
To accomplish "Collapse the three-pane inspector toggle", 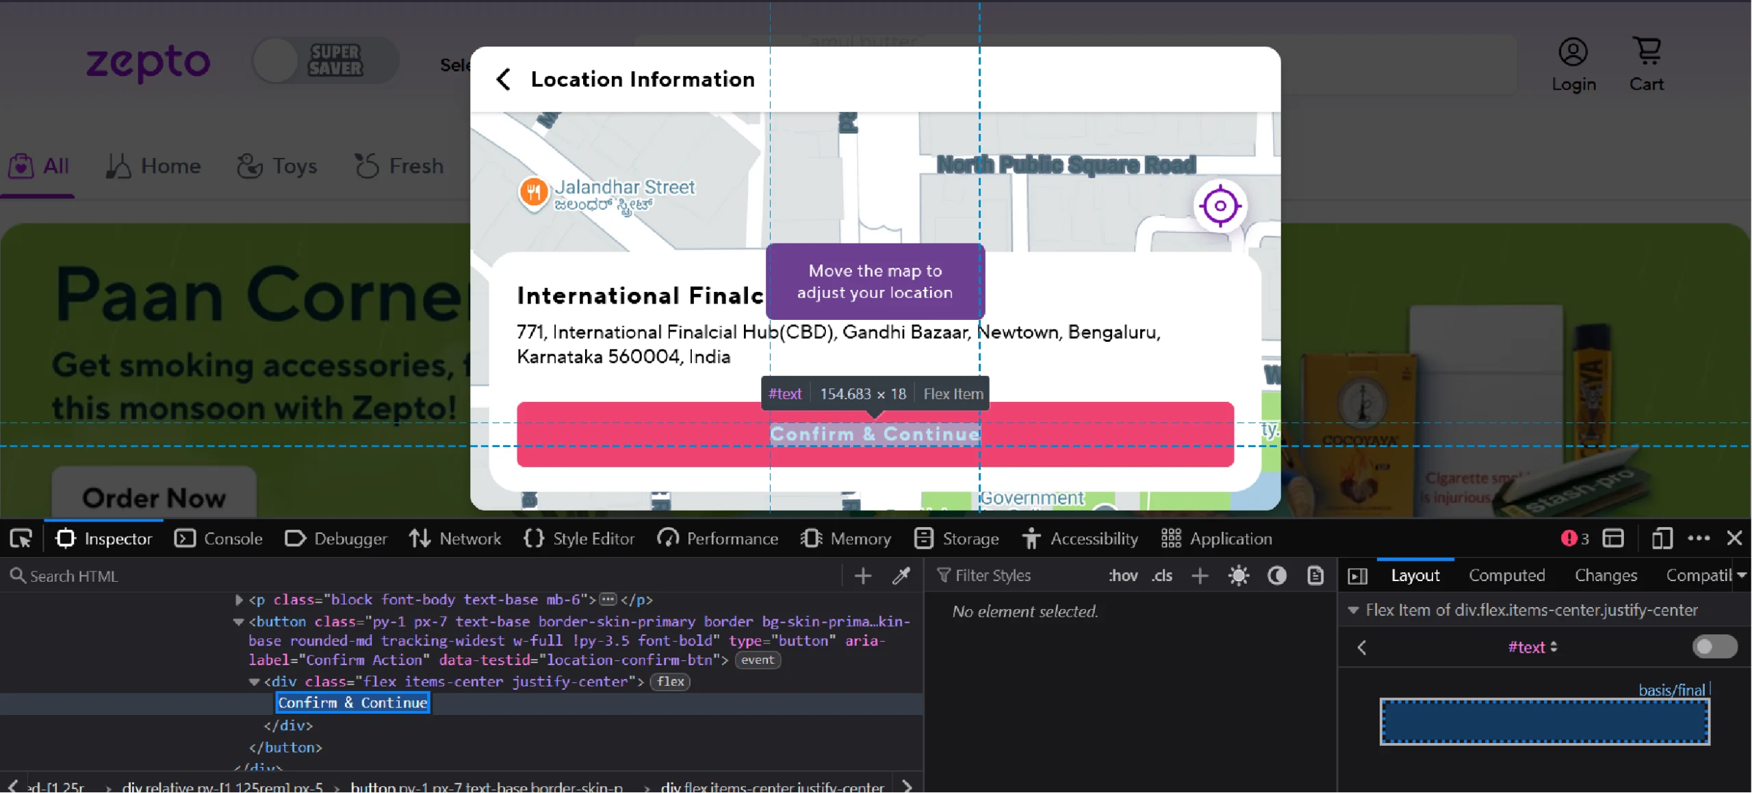I will 1358,576.
